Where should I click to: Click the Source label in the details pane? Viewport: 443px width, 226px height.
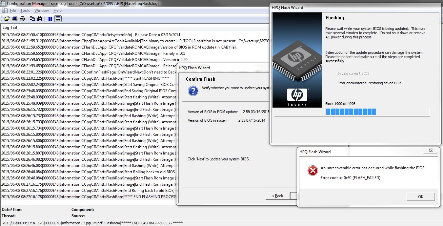pos(78,216)
